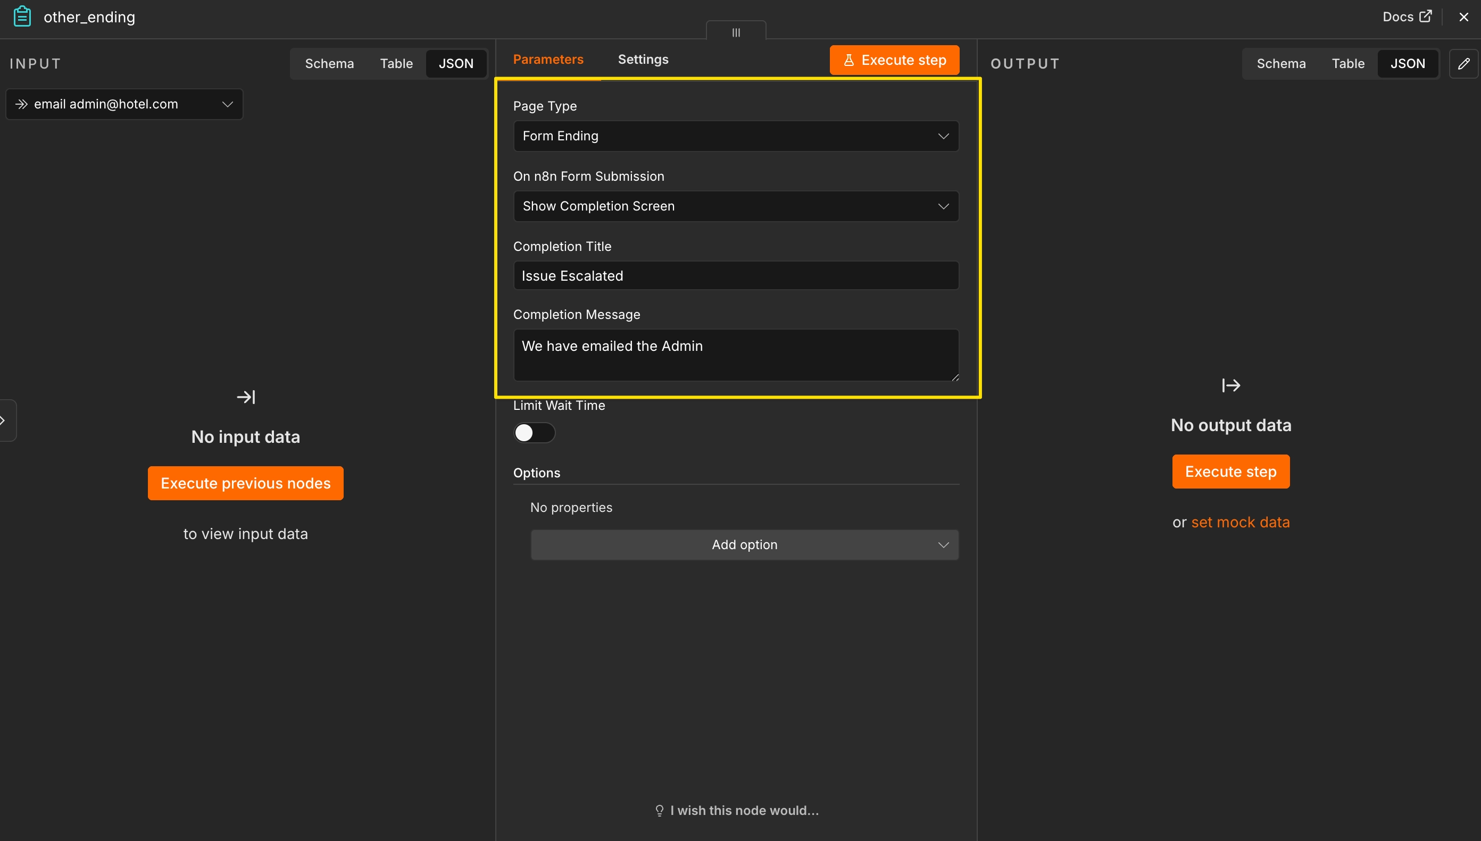Select Table view in Output panel
Viewport: 1481px width, 841px height.
pos(1348,64)
